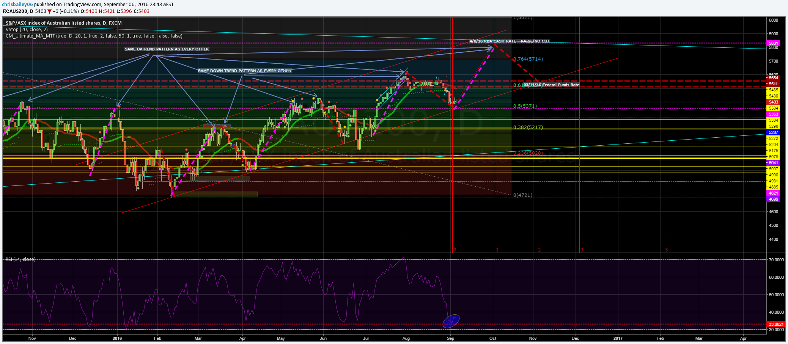Image resolution: width=788 pixels, height=344 pixels.
Task: Click the 2016 label on the time axis
Action: pyautogui.click(x=117, y=338)
